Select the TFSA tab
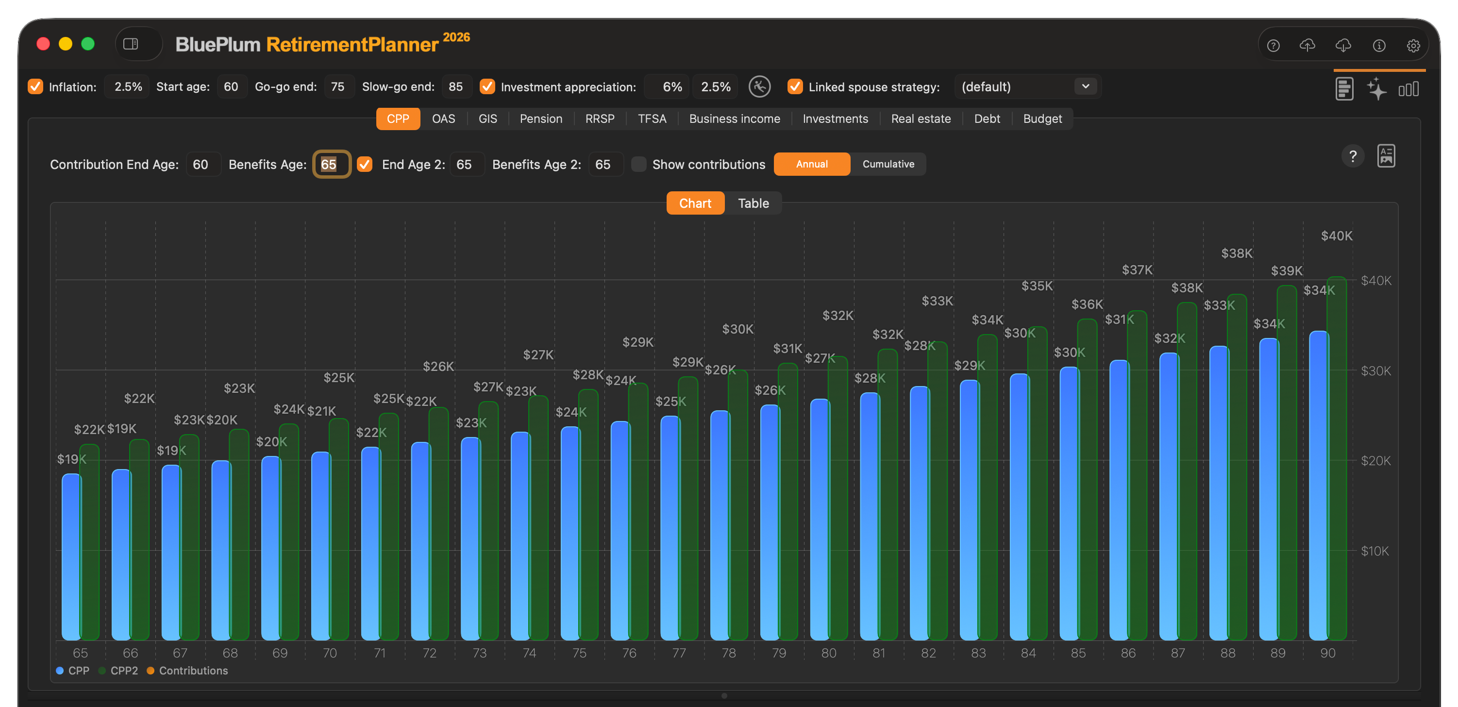This screenshot has height=707, width=1458. point(652,119)
